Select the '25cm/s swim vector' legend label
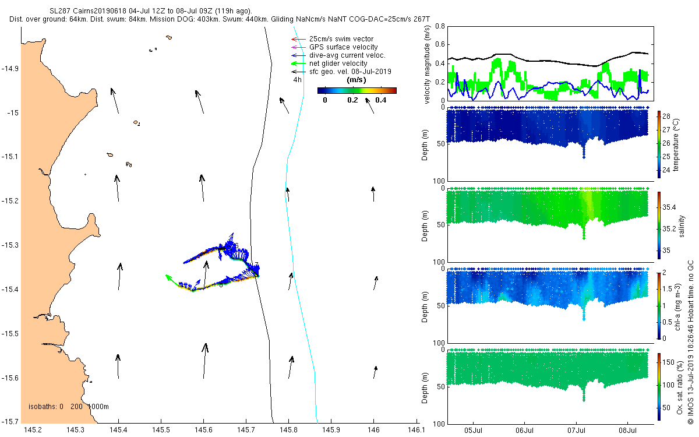Viewport: 699px width, 437px height. tap(341, 39)
